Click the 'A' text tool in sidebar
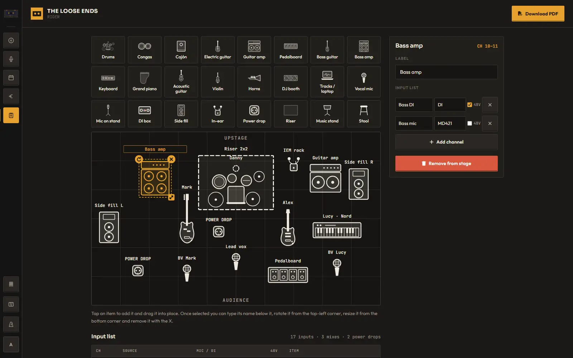This screenshot has width=573, height=358. click(x=11, y=344)
